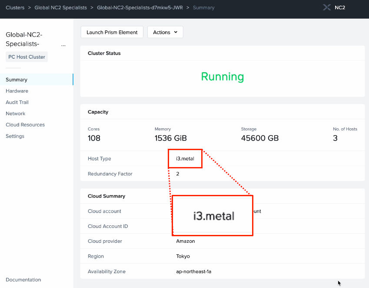Click the PC Host Cluster badge

click(x=27, y=57)
